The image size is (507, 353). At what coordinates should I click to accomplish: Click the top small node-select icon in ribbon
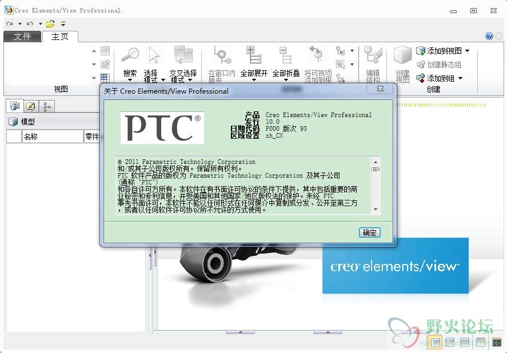(x=341, y=51)
